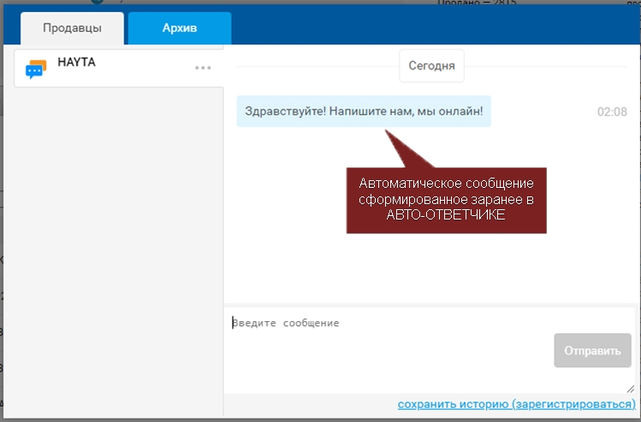Select the Здравствуйте greeting message bubble
The image size is (641, 422).
pos(364,112)
